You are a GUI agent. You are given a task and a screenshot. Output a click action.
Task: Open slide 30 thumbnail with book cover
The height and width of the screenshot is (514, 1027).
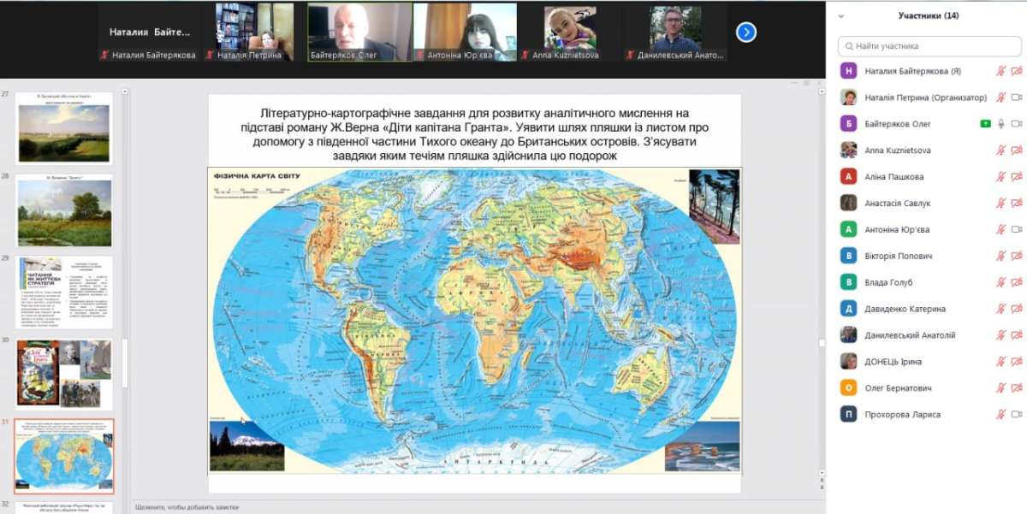point(64,373)
